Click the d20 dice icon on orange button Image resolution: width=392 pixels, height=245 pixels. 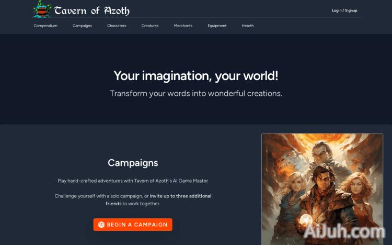[x=101, y=225]
